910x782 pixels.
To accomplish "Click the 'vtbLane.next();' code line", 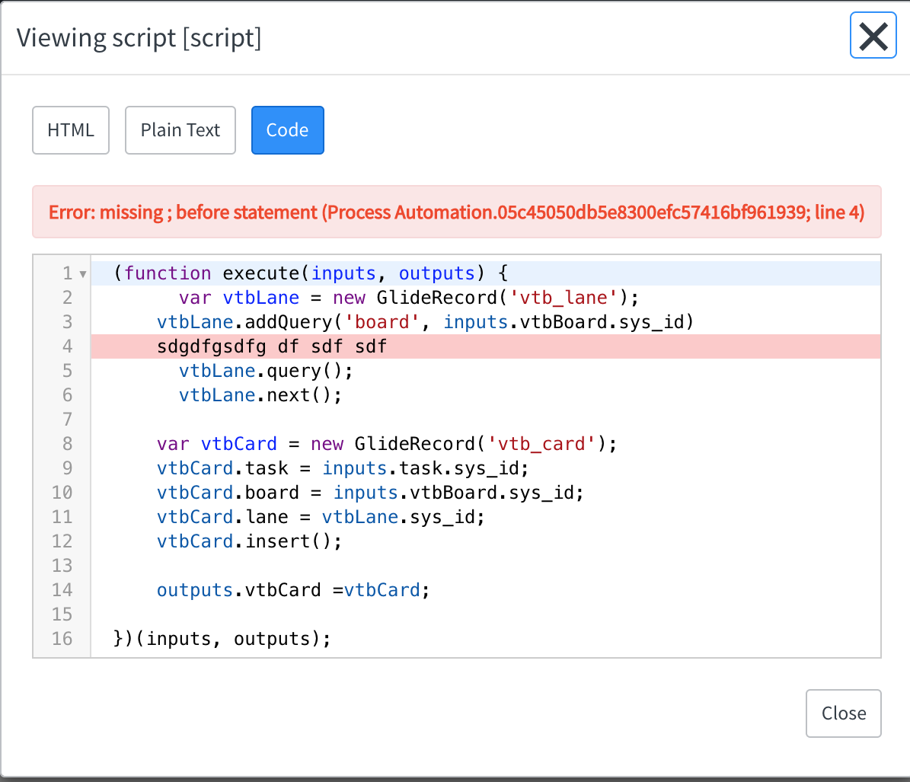I will (486, 395).
